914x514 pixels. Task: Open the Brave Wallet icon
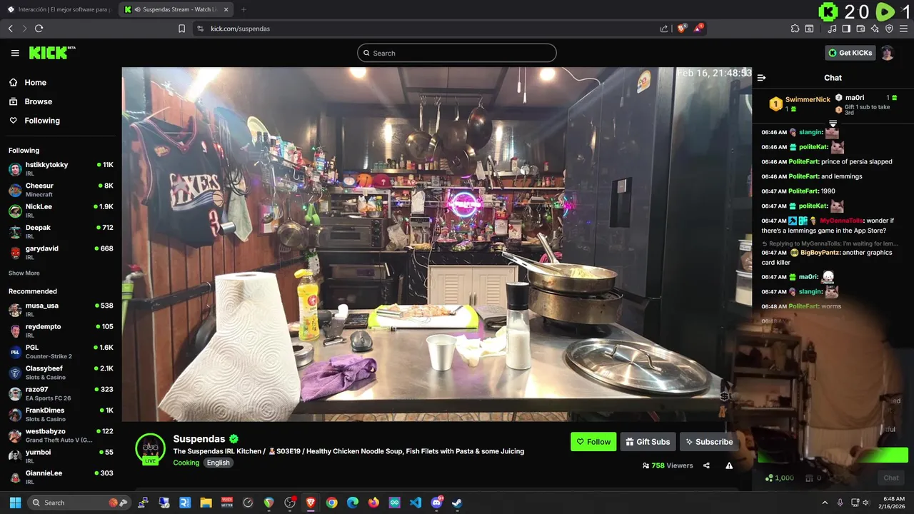click(x=860, y=29)
